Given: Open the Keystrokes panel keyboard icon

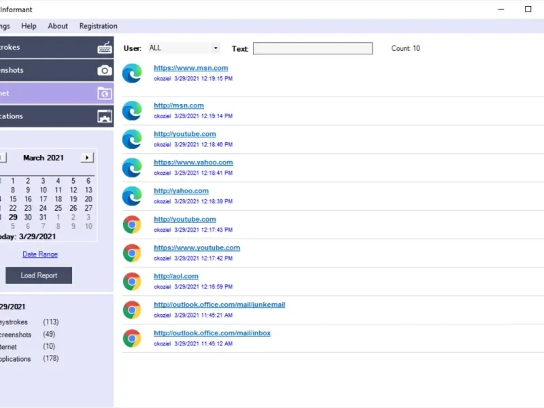Looking at the screenshot, I should pyautogui.click(x=105, y=48).
